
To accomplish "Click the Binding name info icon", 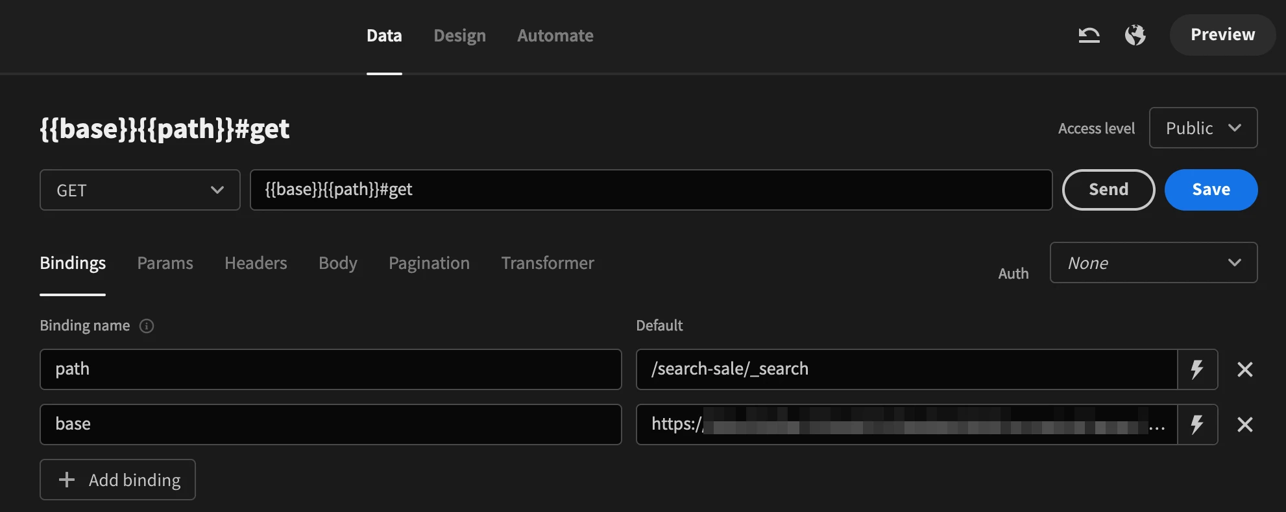I will pyautogui.click(x=147, y=326).
